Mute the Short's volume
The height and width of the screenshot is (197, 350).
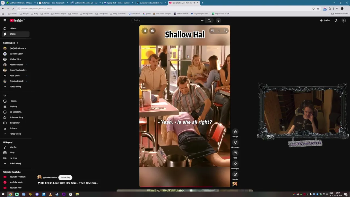pos(153,31)
